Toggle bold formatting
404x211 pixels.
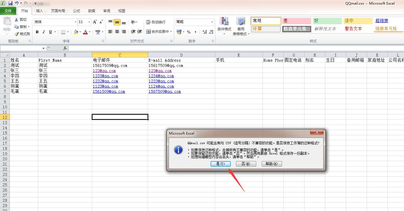point(37,32)
